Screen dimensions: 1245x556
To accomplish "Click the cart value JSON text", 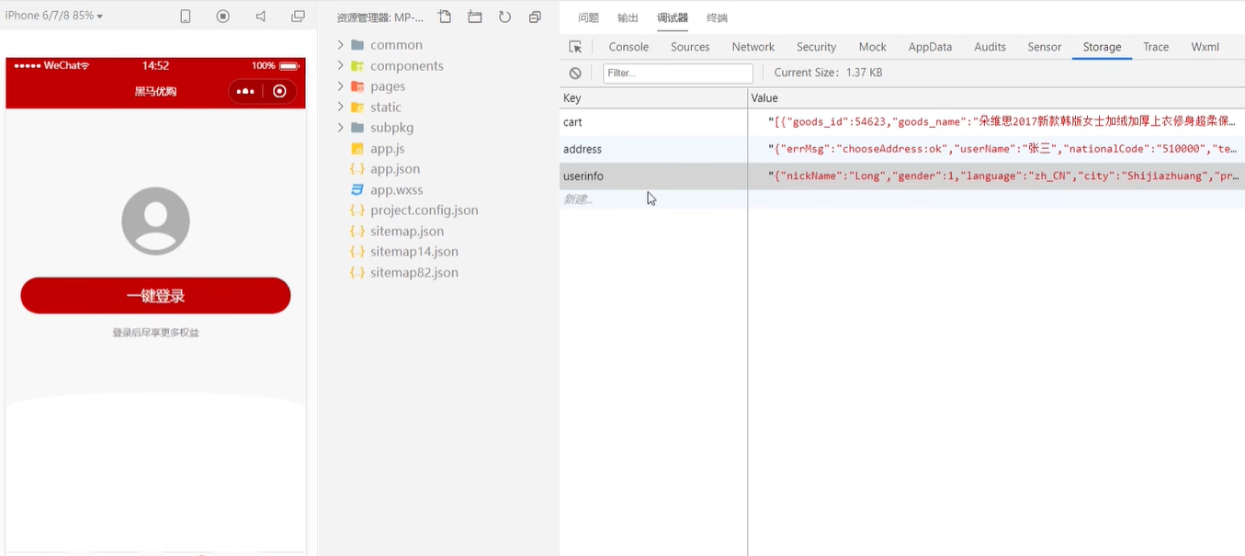I will (1002, 122).
